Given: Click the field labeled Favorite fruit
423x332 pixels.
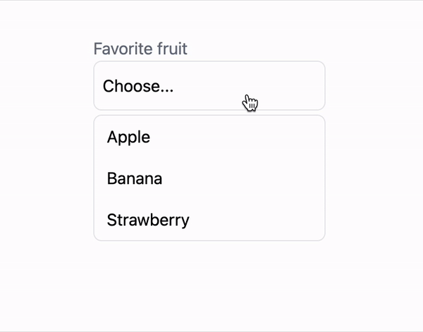Looking at the screenshot, I should (x=209, y=86).
